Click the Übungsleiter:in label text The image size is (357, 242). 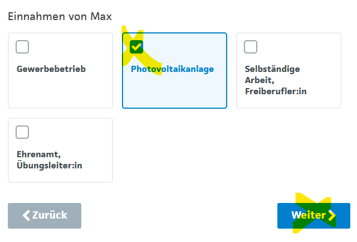click(x=50, y=165)
